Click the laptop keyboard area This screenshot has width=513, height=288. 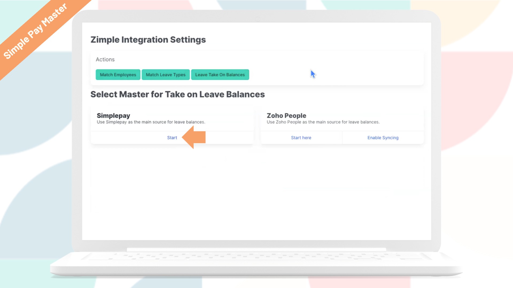click(256, 257)
